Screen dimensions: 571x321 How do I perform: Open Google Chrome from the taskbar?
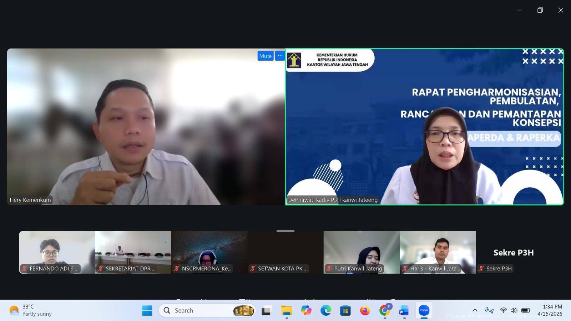(385, 310)
